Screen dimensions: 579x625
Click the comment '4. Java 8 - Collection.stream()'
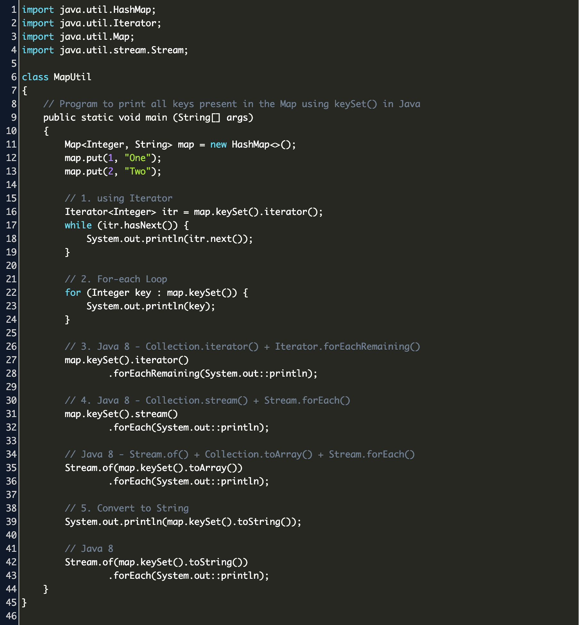(x=207, y=400)
